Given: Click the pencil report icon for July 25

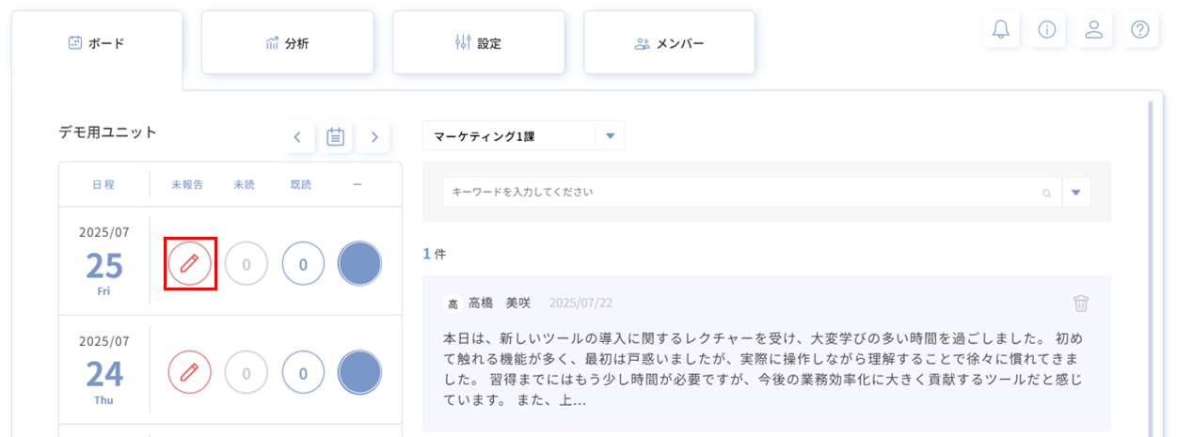Looking at the screenshot, I should [190, 263].
